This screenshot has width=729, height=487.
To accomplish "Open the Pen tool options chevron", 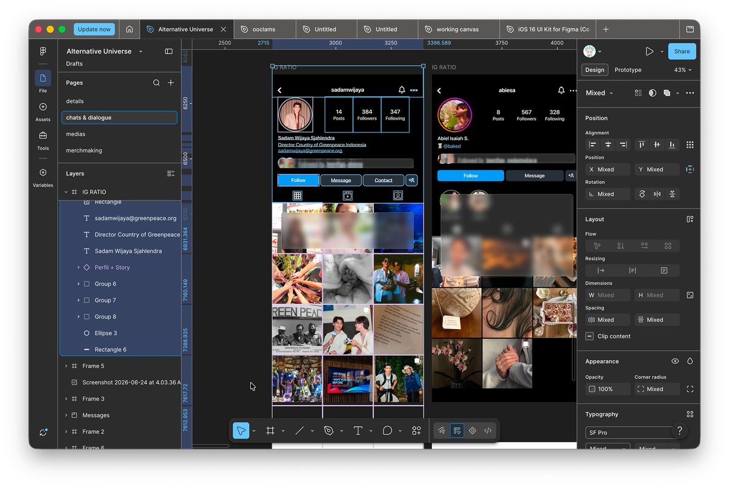I will pyautogui.click(x=341, y=431).
